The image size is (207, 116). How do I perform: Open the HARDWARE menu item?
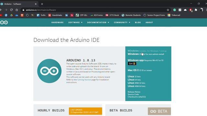pos(58,23)
